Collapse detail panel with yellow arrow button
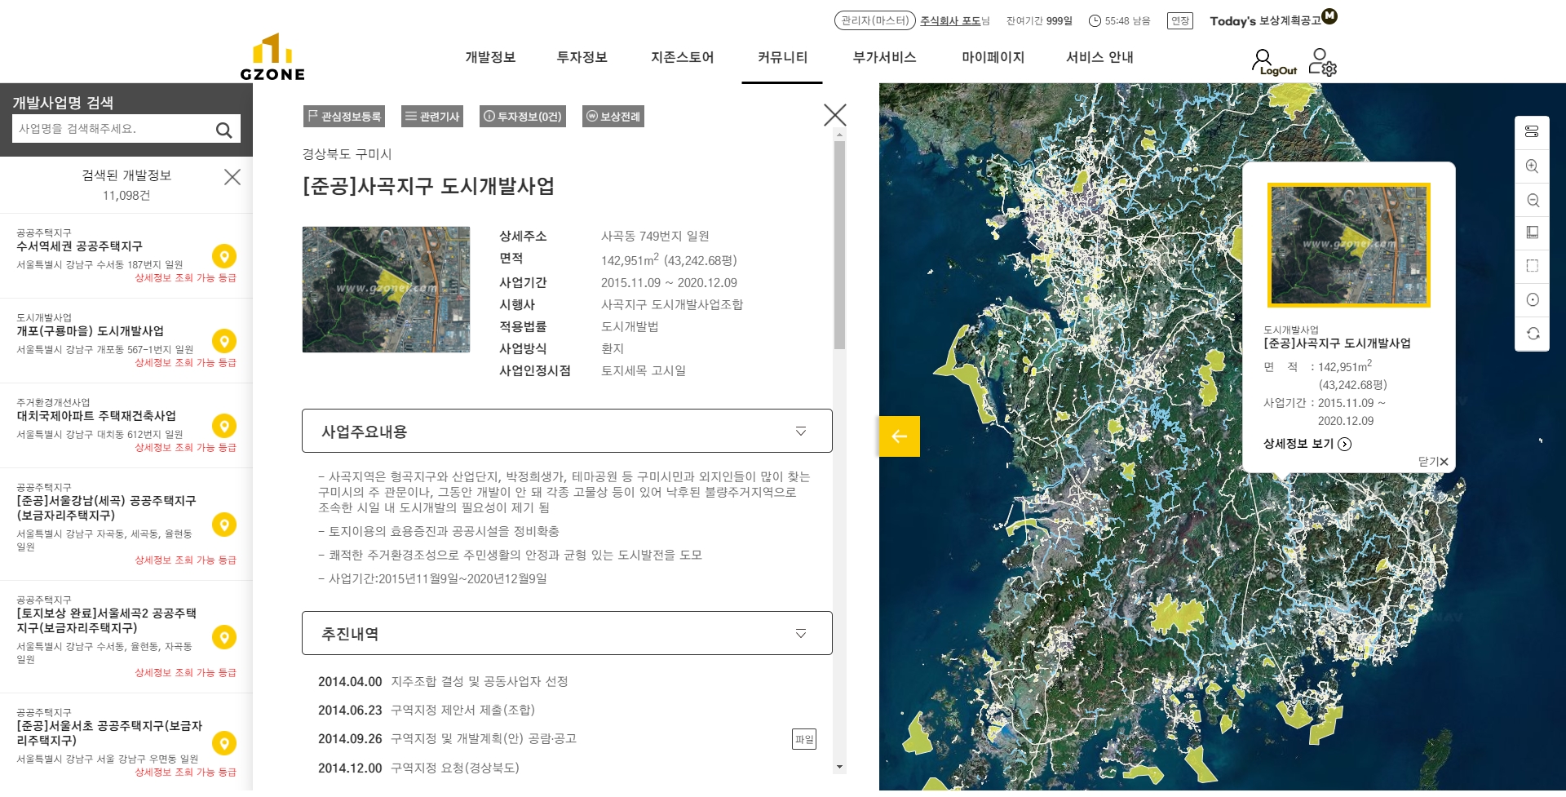1566x797 pixels. [x=899, y=436]
